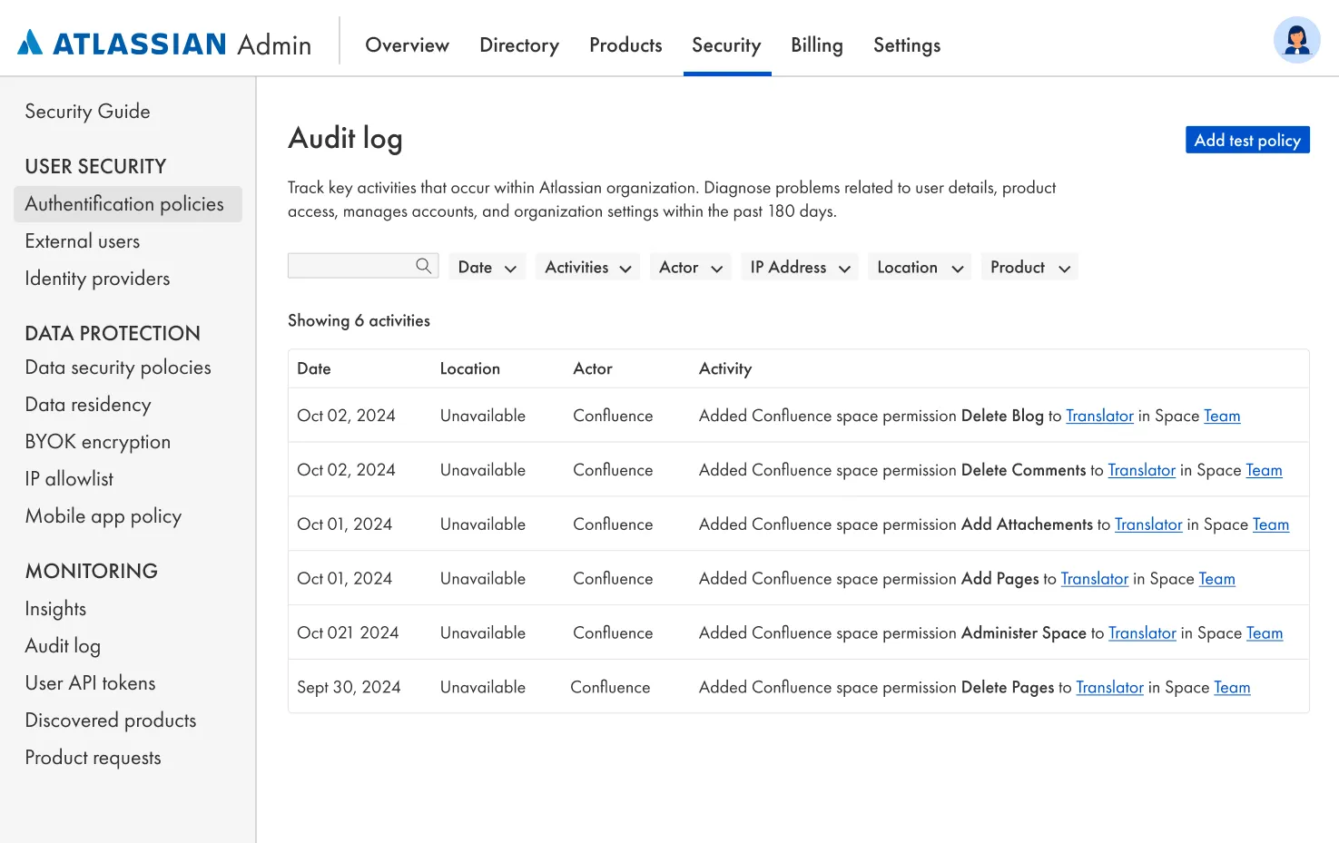
Task: Expand the Location filter dropdown
Action: tap(920, 267)
